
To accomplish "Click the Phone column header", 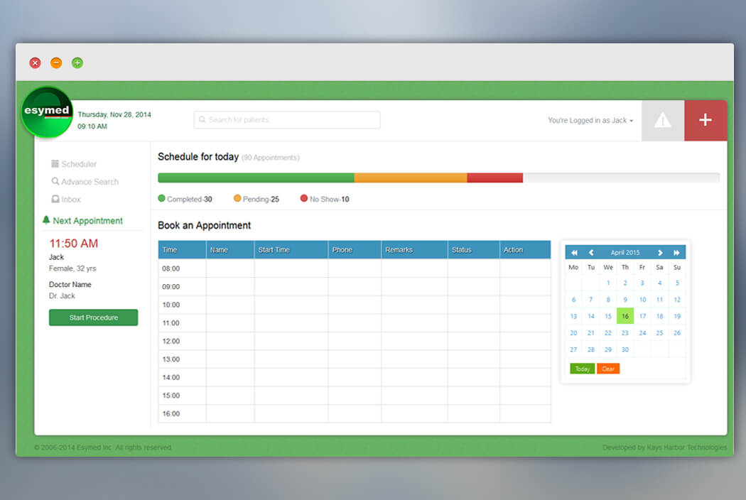I will [355, 250].
